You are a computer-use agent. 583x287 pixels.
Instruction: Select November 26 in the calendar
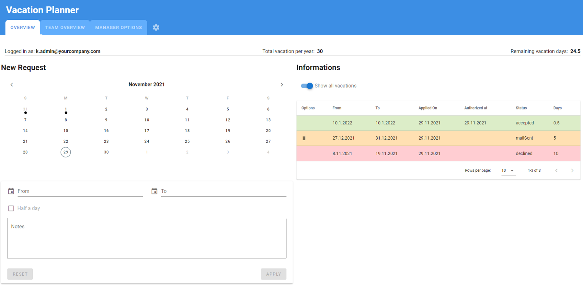click(228, 141)
